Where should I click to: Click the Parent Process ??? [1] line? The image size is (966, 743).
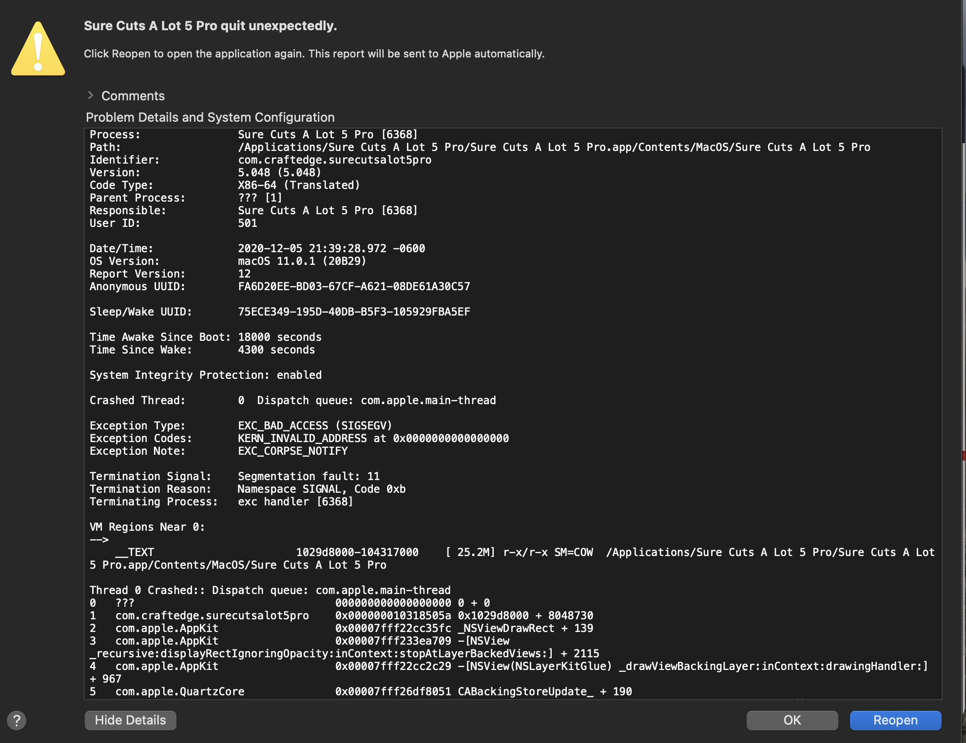pyautogui.click(x=186, y=198)
